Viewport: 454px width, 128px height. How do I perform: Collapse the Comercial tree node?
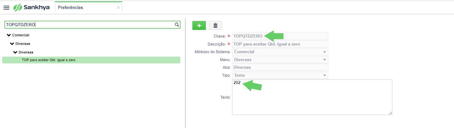9,35
